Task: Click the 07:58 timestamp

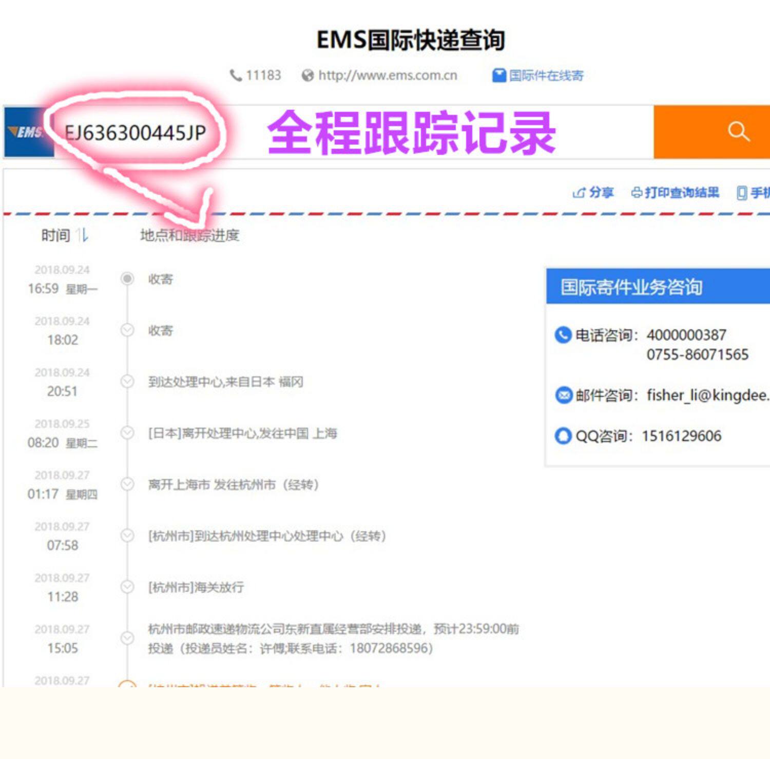Action: (x=63, y=545)
